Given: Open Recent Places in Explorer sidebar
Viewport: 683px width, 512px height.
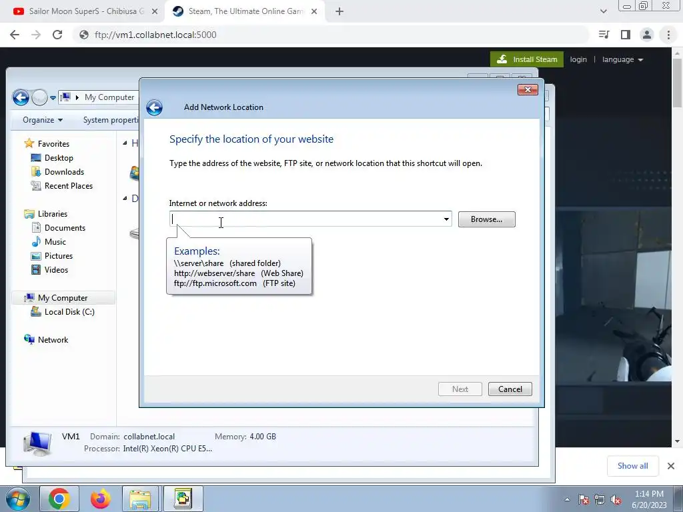Looking at the screenshot, I should 69,186.
